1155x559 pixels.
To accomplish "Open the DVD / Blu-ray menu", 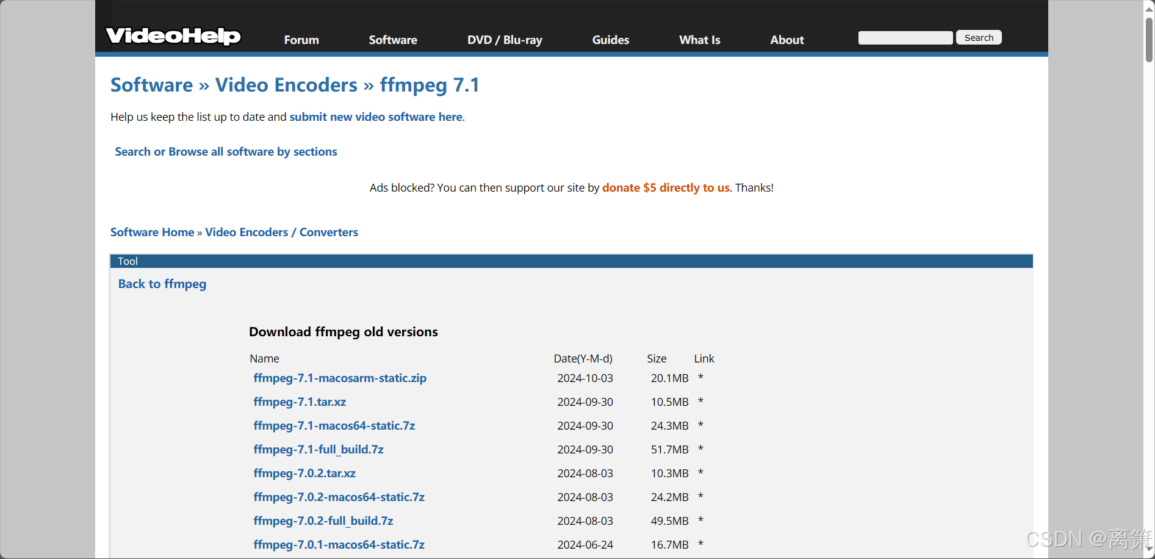I will [x=505, y=40].
